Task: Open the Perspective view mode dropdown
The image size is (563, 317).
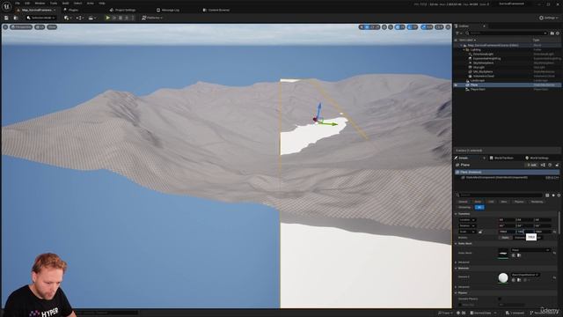Action: (21, 27)
